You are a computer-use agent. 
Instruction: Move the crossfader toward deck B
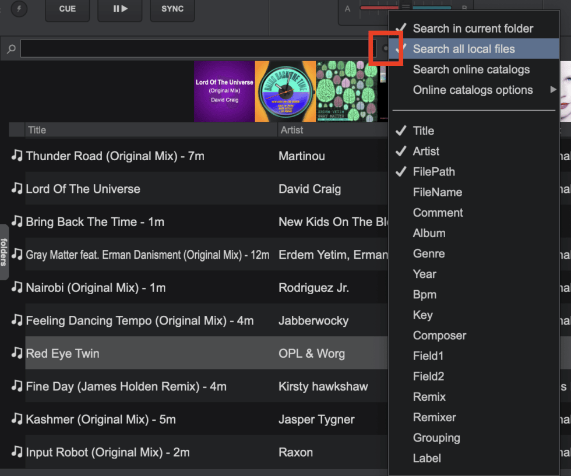tap(443, 7)
